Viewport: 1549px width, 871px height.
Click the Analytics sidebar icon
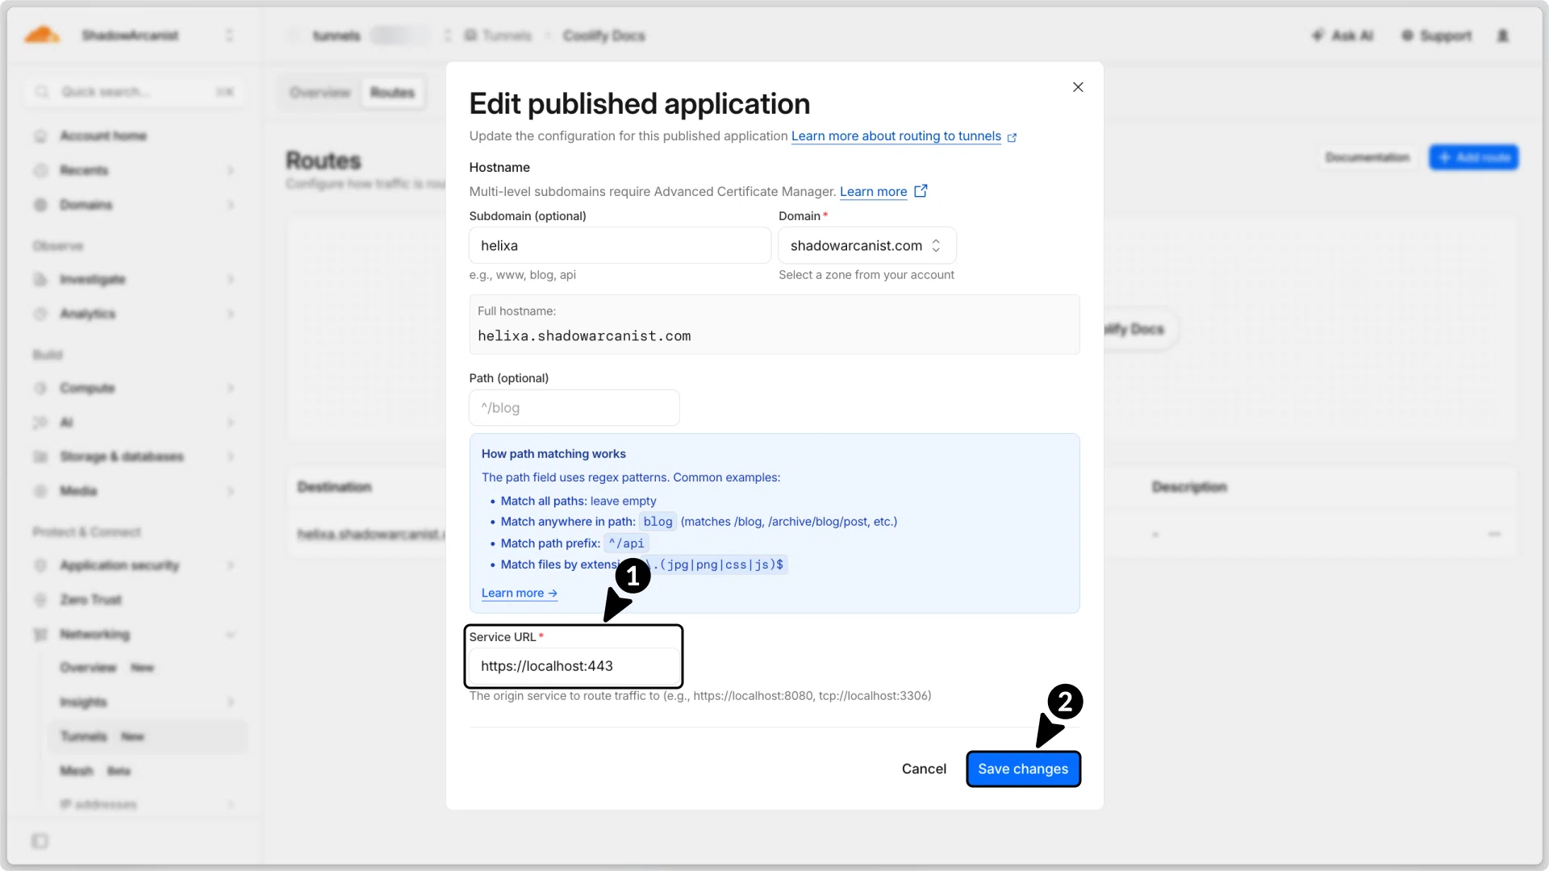pos(40,314)
